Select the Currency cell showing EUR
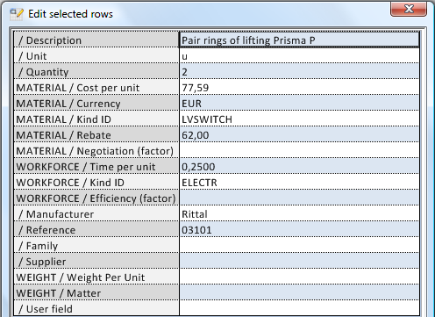The height and width of the screenshot is (317, 435). coord(299,103)
